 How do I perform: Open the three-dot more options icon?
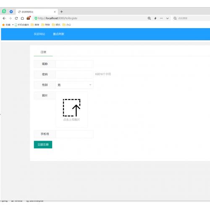161,18
